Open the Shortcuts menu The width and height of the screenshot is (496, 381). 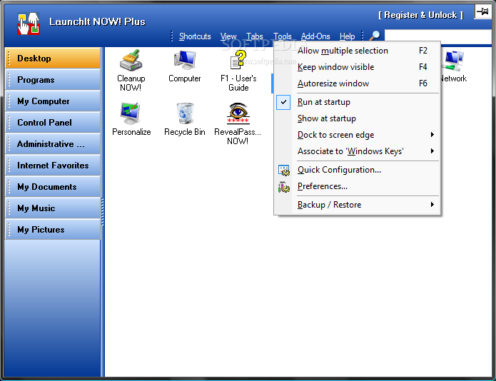pos(195,36)
